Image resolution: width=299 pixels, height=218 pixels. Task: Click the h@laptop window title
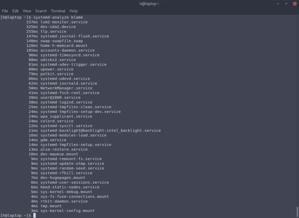click(x=149, y=4)
